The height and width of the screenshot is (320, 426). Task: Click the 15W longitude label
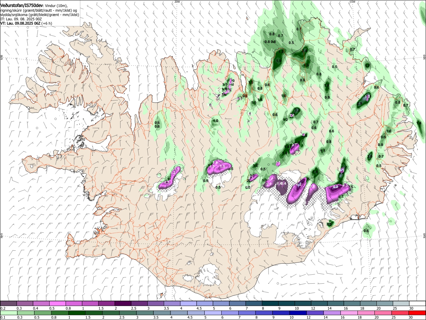coord(352,2)
